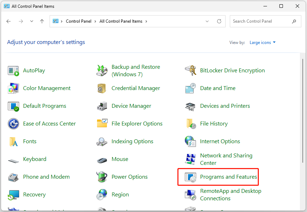Expand the address bar history dropdown

(207, 21)
